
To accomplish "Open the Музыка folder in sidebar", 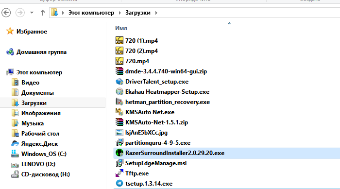I will [x=33, y=123].
